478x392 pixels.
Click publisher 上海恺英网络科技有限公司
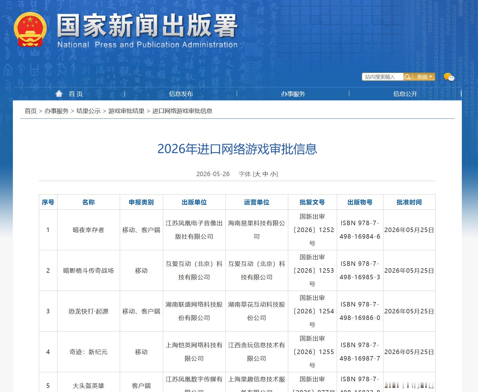pyautogui.click(x=194, y=352)
